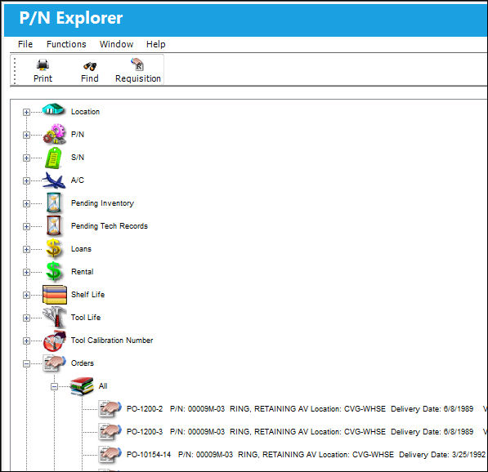The image size is (488, 472).
Task: Click the toolbar drag handle dots
Action: point(15,71)
